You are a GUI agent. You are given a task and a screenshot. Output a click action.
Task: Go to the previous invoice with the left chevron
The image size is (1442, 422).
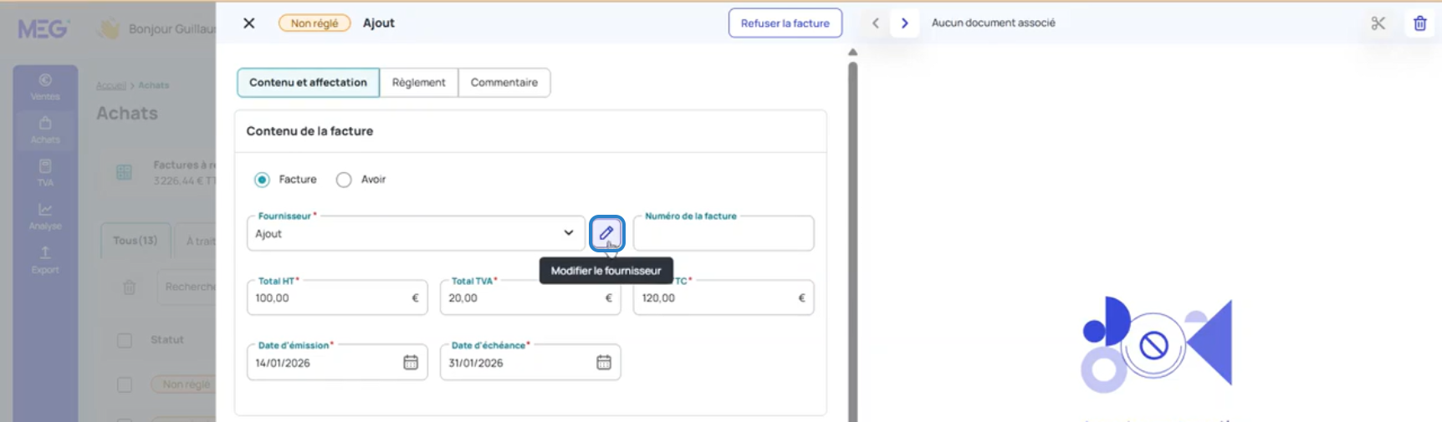tap(876, 23)
